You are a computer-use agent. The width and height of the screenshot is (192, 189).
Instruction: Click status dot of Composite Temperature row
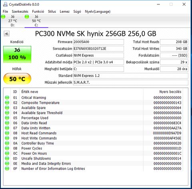click(x=7, y=102)
